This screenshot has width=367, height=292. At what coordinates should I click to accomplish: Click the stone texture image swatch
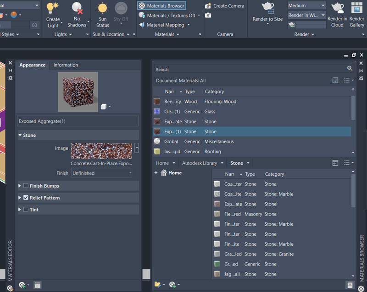[101, 151]
